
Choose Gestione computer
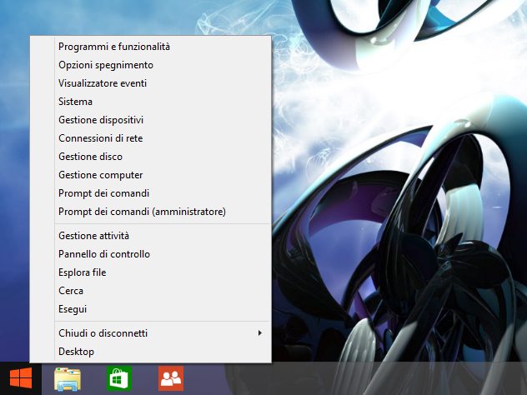pyautogui.click(x=101, y=175)
